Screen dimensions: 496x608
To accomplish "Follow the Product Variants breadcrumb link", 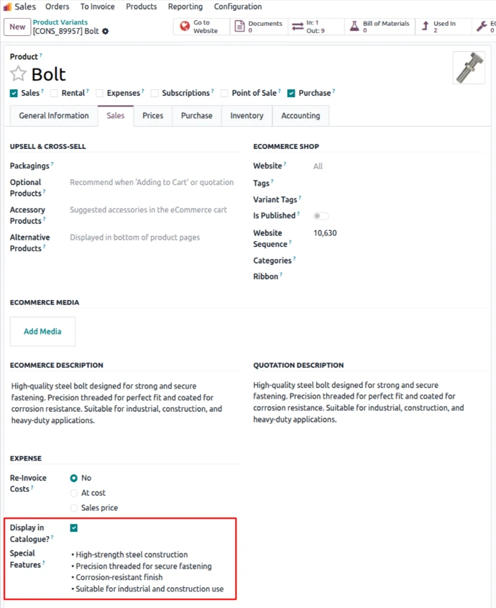I will click(x=60, y=22).
